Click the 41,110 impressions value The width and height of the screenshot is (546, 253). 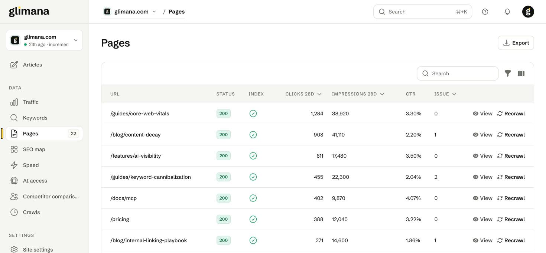[338, 135]
